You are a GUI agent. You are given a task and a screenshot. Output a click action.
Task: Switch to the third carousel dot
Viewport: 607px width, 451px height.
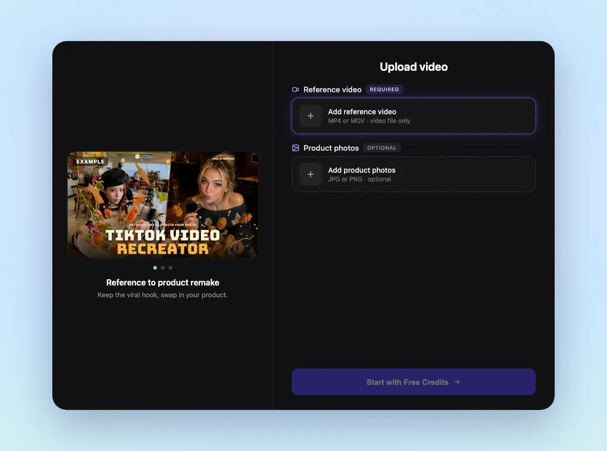[170, 268]
